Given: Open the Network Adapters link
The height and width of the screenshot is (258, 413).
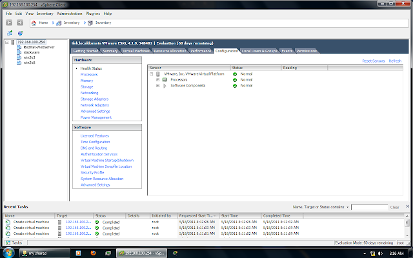Looking at the screenshot, I should point(95,105).
